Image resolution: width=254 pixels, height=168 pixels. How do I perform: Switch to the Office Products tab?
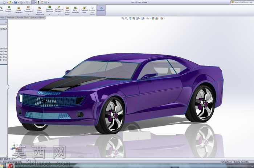pos(38,17)
